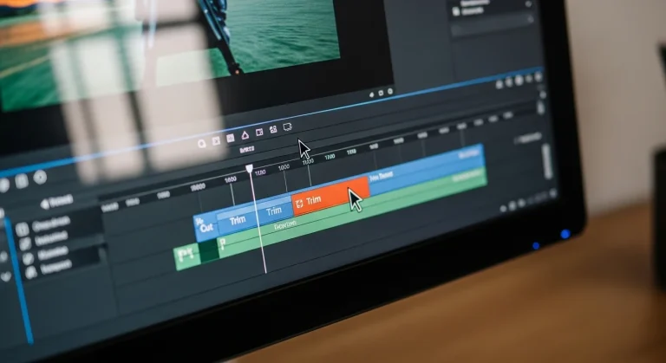This screenshot has width=666, height=363.
Task: Click the top track header icon
Action: pyautogui.click(x=22, y=230)
